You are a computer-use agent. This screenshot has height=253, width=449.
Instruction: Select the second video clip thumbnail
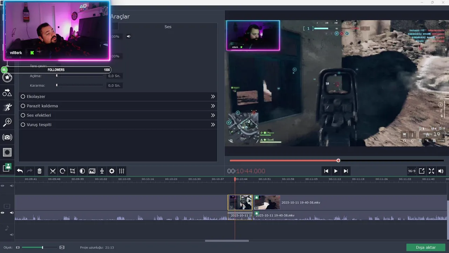click(267, 203)
